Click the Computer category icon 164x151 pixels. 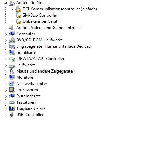[12, 34]
